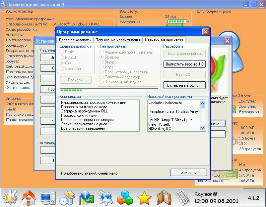Screen dimensions: 266x207
Task: Open the circuit board info icon
Action: [x=86, y=197]
